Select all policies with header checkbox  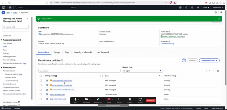(41, 76)
